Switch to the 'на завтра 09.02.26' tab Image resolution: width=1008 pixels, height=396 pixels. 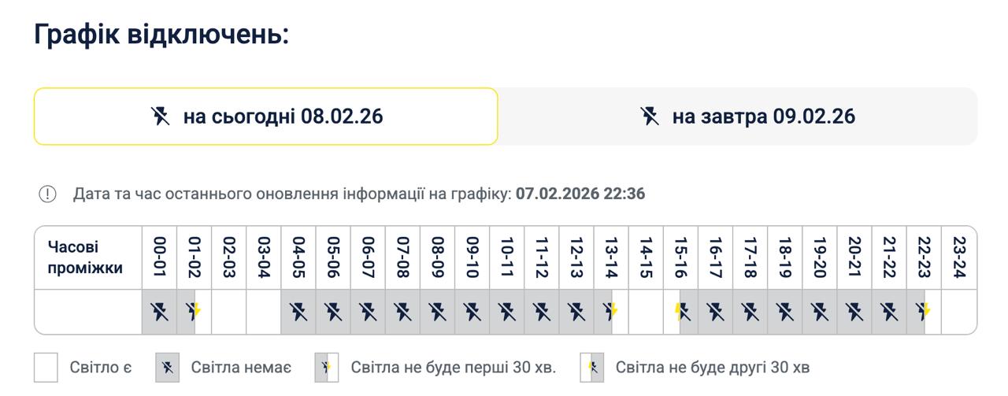[737, 117]
